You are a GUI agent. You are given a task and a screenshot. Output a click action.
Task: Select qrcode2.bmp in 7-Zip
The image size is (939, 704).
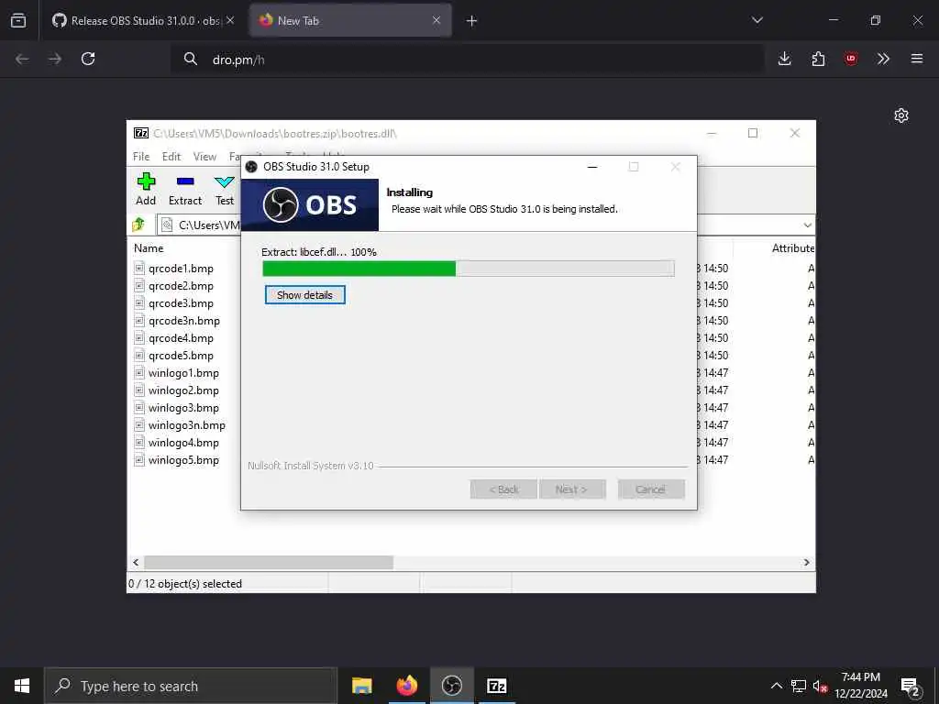click(x=181, y=286)
